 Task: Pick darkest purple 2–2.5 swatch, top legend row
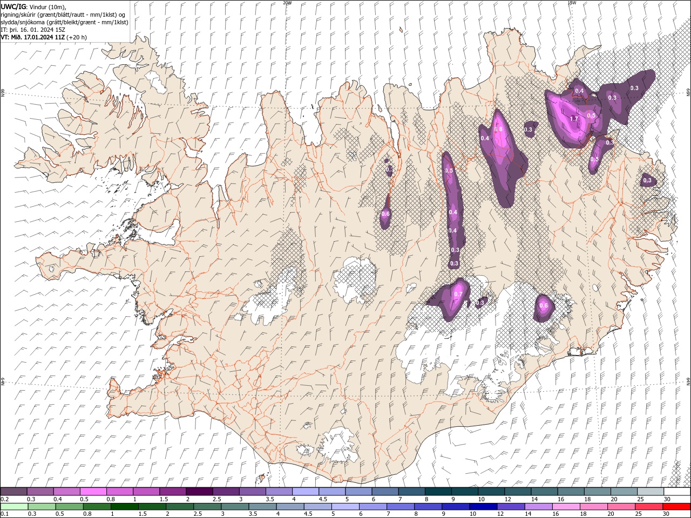point(199,492)
